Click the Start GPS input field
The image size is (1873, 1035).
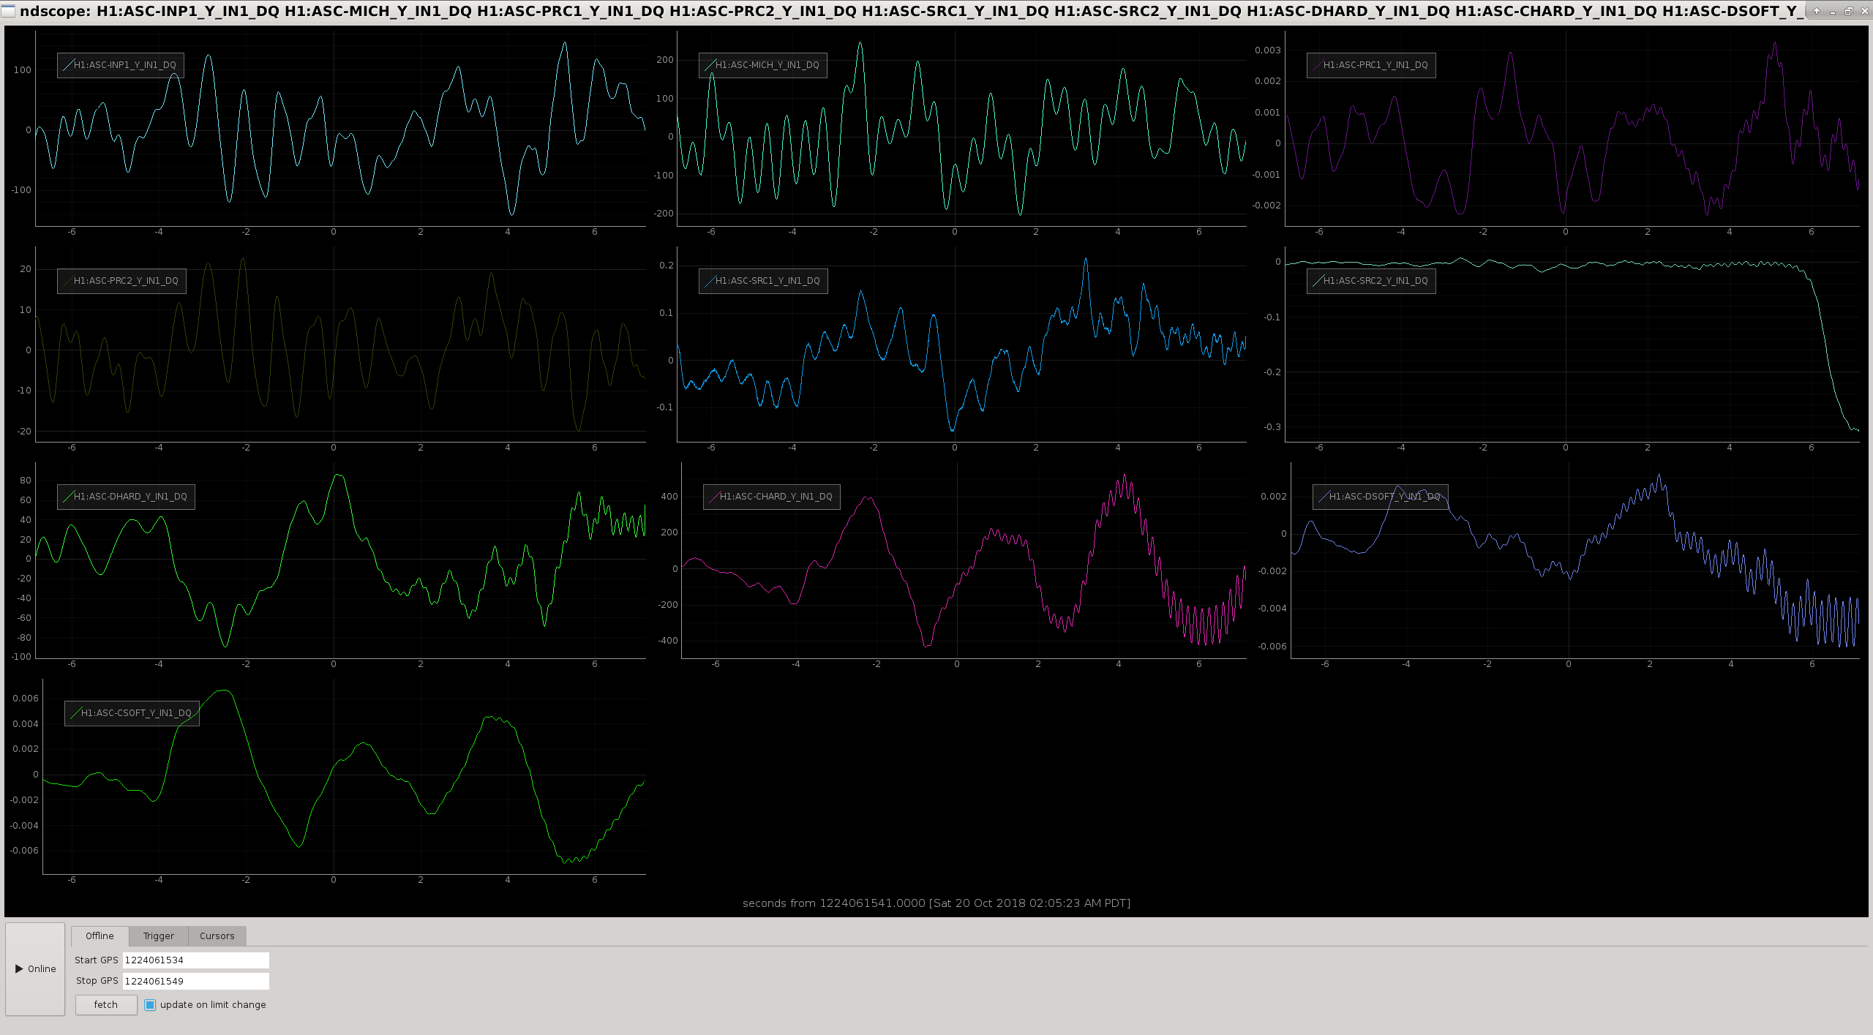(195, 960)
